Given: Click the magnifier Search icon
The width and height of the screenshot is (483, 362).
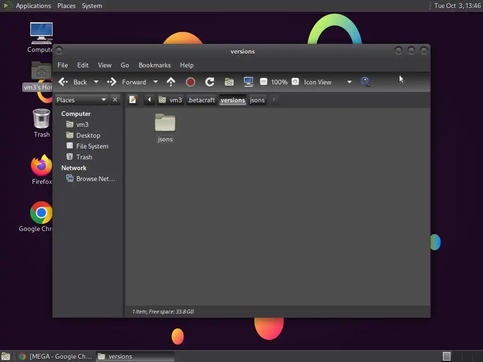Looking at the screenshot, I should tap(365, 82).
